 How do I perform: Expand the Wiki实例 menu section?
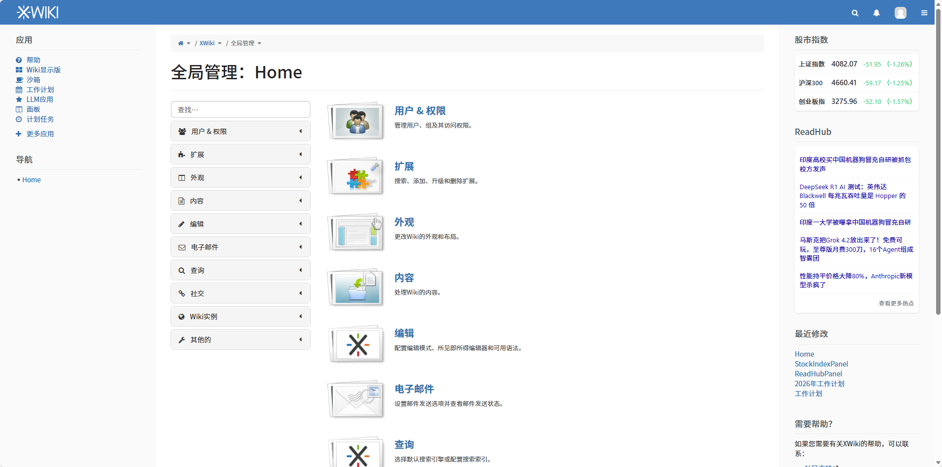click(x=240, y=317)
